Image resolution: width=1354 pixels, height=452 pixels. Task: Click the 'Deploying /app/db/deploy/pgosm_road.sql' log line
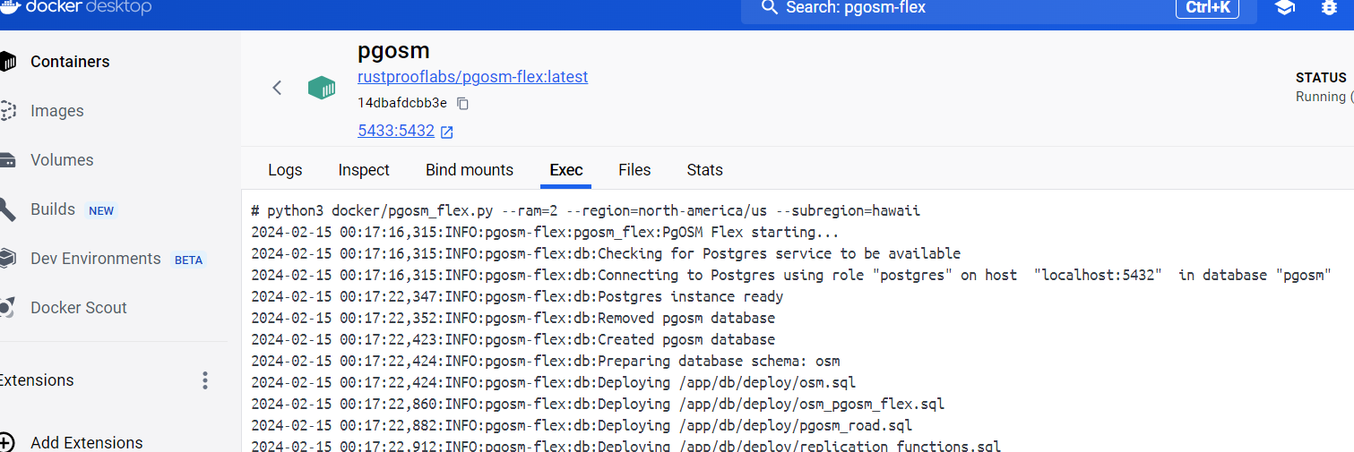582,426
